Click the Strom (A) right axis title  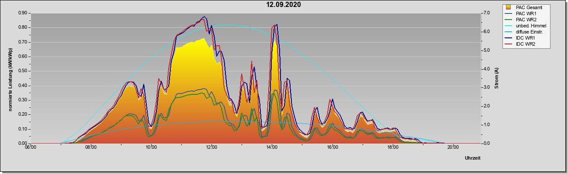[496, 78]
